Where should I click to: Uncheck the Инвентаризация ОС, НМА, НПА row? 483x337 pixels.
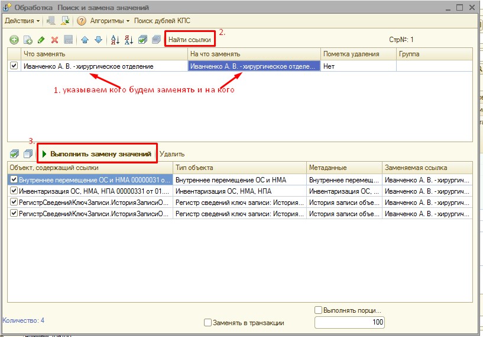click(x=14, y=191)
